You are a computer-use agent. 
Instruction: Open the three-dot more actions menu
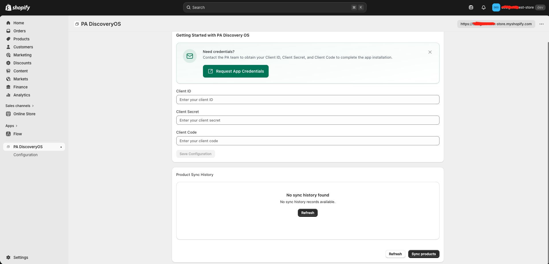click(542, 24)
